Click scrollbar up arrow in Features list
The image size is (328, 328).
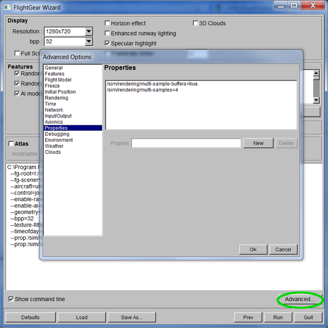click(316, 73)
